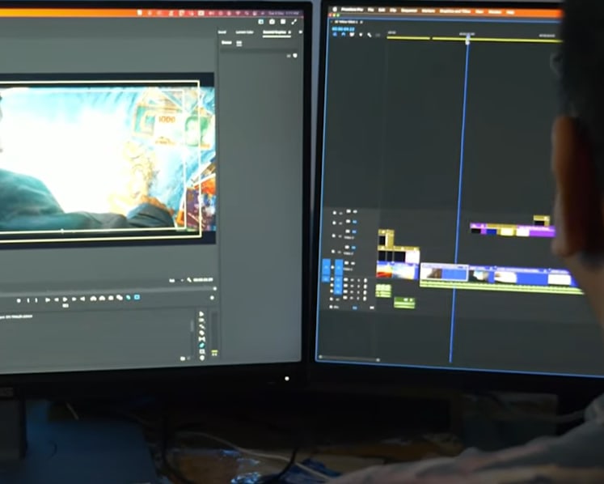Select Edit tab in Essential Graphics
This screenshot has width=604, height=484.
pos(239,43)
